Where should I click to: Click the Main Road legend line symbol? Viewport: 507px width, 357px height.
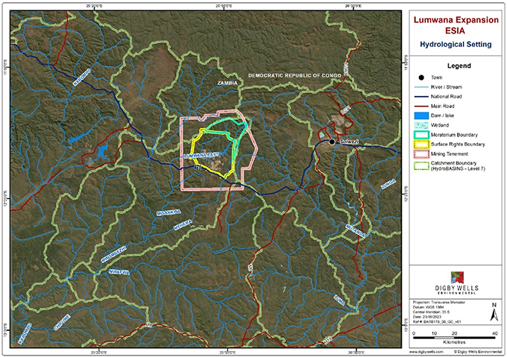pyautogui.click(x=422, y=110)
